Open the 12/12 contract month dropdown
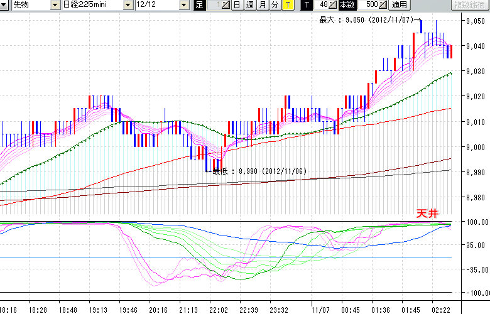This screenshot has height=314, width=490. point(183,5)
